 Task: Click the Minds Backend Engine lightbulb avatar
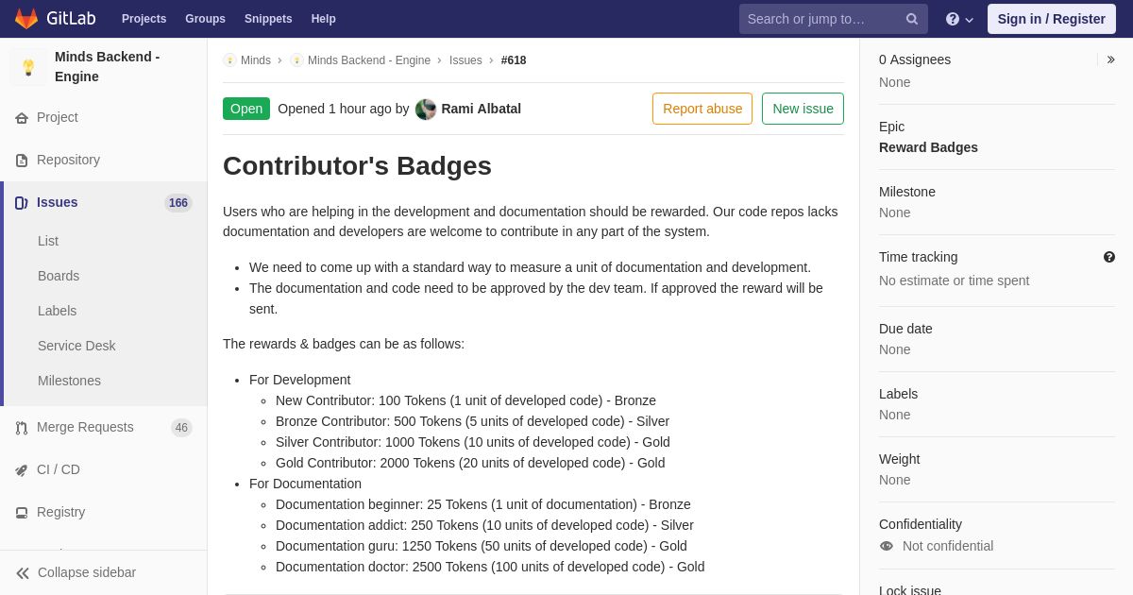pos(28,67)
